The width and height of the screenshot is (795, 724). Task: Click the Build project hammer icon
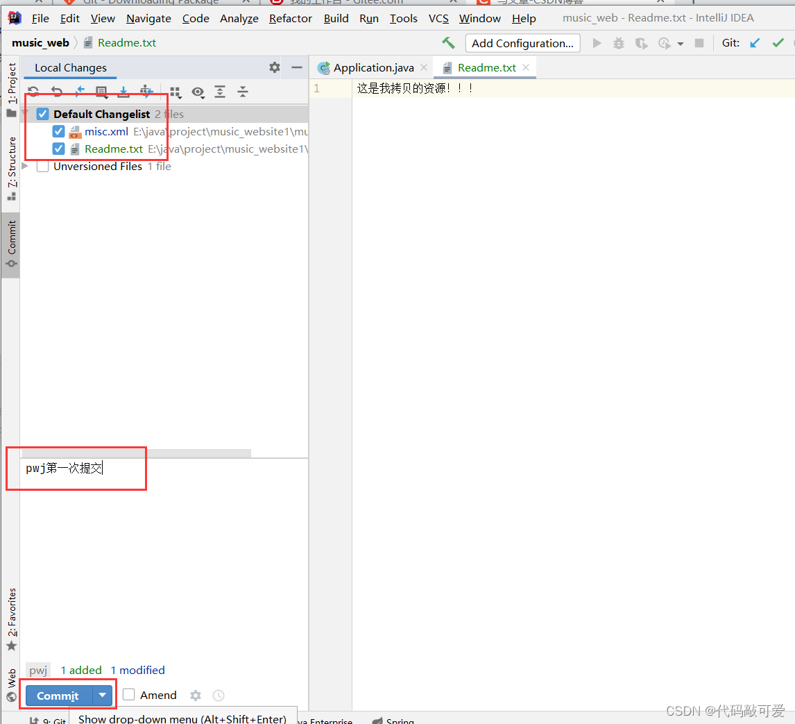click(448, 43)
